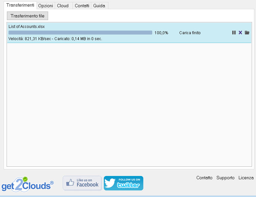Click the Follow us on Twitter badge
This screenshot has width=256, height=197.
point(124,183)
